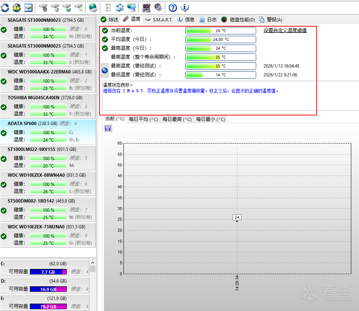Click the partition list scrollbar thumb
Viewport: 359px width, 311px height.
click(x=93, y=269)
